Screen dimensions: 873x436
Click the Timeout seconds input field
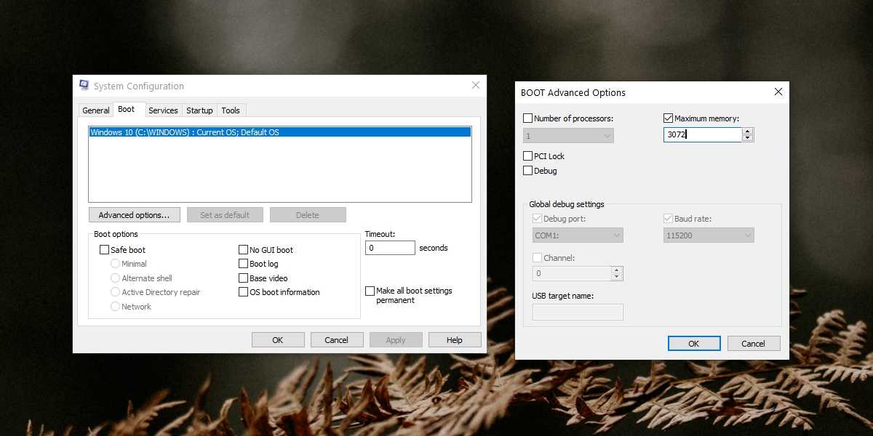(x=390, y=248)
